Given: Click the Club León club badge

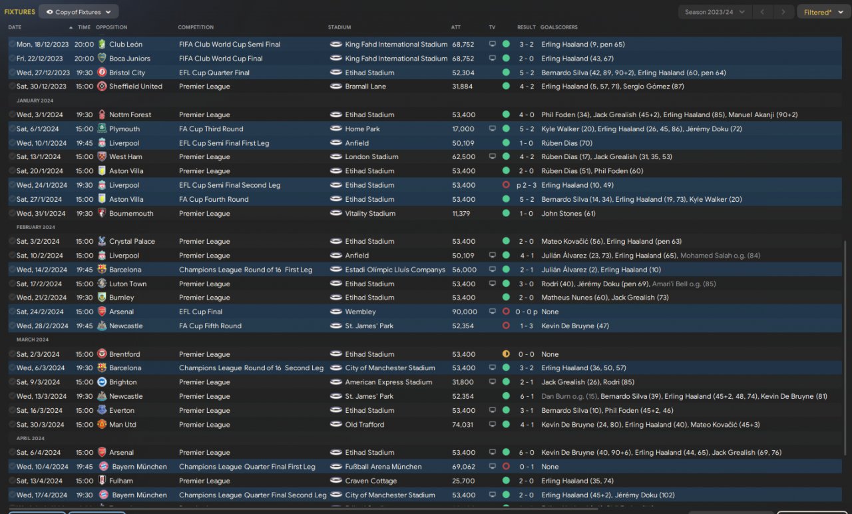Looking at the screenshot, I should (102, 44).
